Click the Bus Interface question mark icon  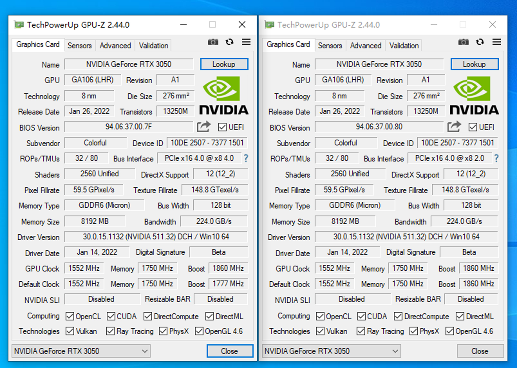pos(246,158)
